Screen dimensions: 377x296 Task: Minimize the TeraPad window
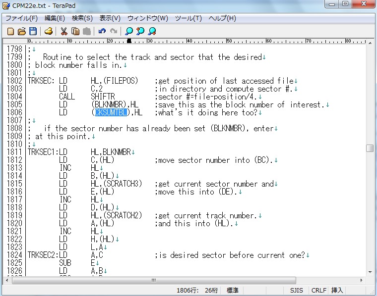coord(332,4)
